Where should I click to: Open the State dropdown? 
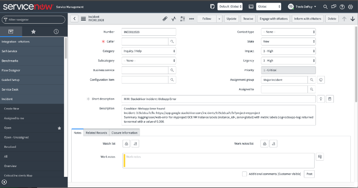point(288,41)
